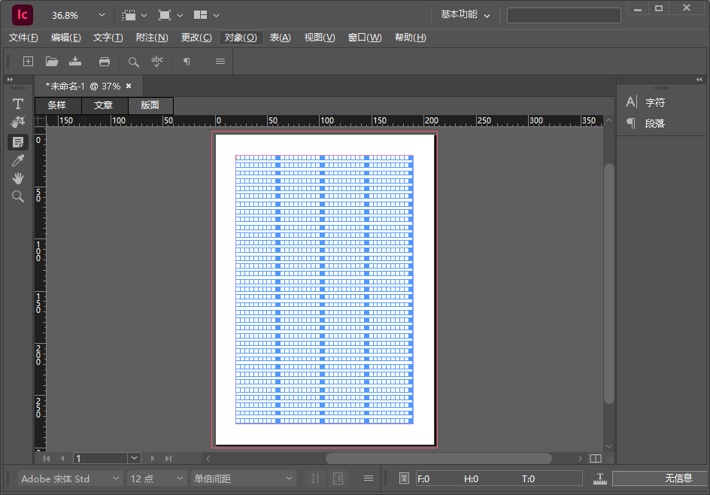Click the horizontal scrollbar thumb

tap(438, 458)
